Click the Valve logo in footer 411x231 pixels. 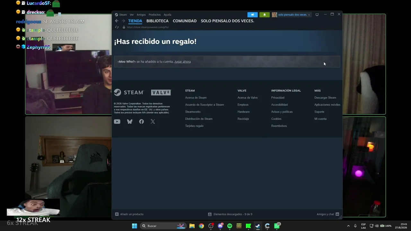click(x=161, y=92)
